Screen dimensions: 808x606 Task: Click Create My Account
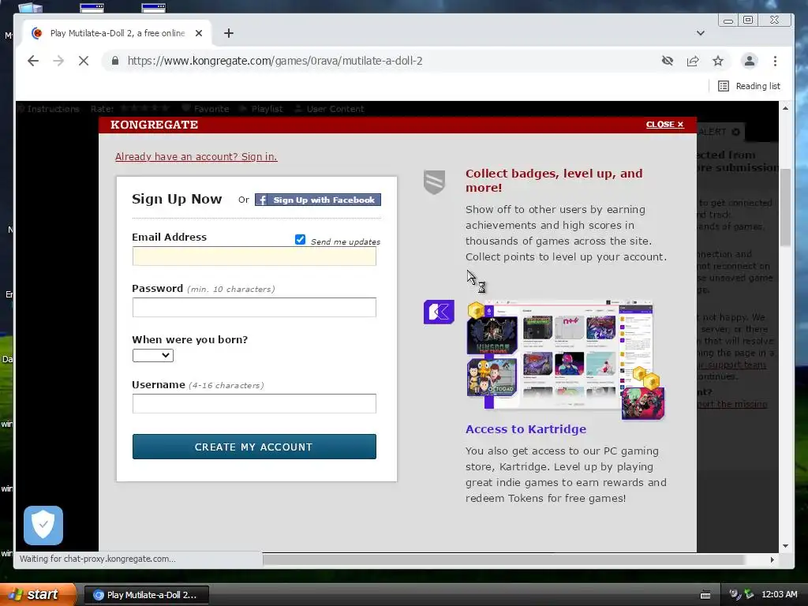pyautogui.click(x=254, y=447)
